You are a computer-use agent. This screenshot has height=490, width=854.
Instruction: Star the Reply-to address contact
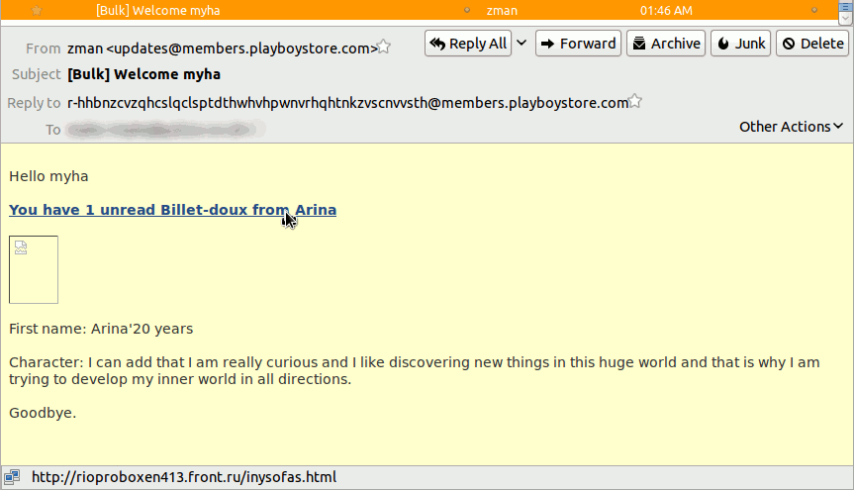tap(636, 102)
